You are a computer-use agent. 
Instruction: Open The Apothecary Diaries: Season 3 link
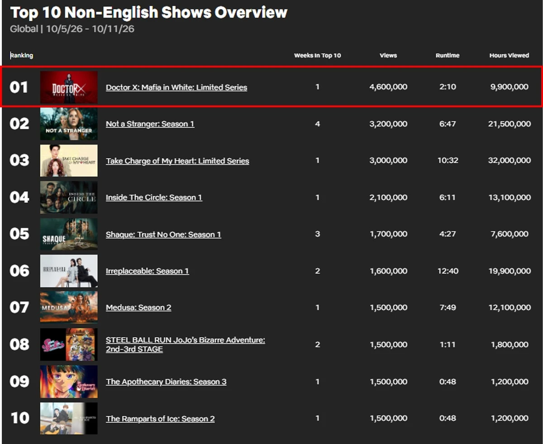point(166,382)
